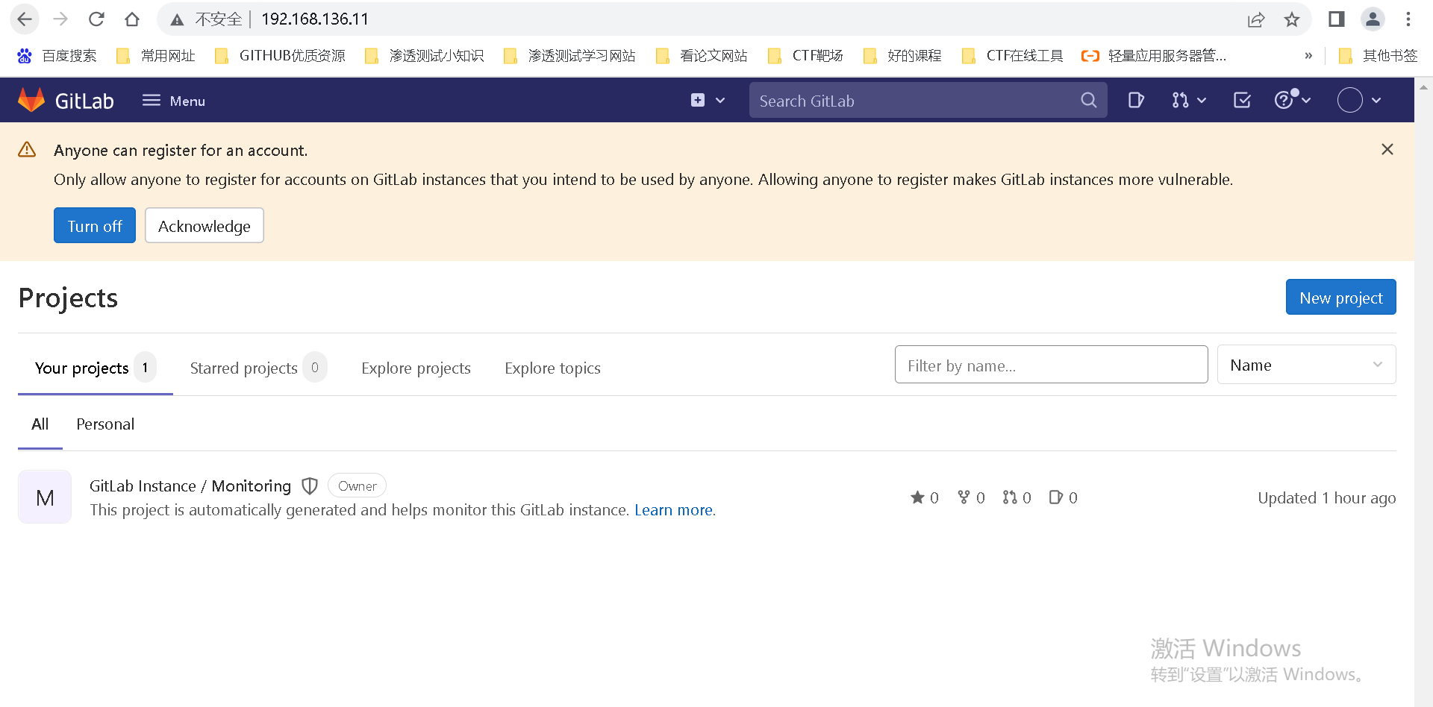Reload the page
This screenshot has height=707, width=1433.
(x=96, y=19)
